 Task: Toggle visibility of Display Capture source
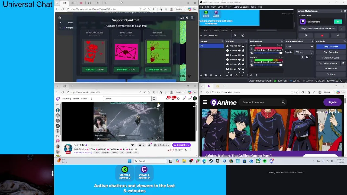click(x=239, y=69)
